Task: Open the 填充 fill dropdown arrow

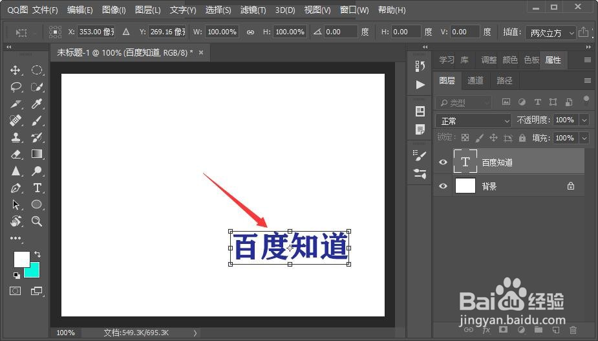Action: coord(584,138)
